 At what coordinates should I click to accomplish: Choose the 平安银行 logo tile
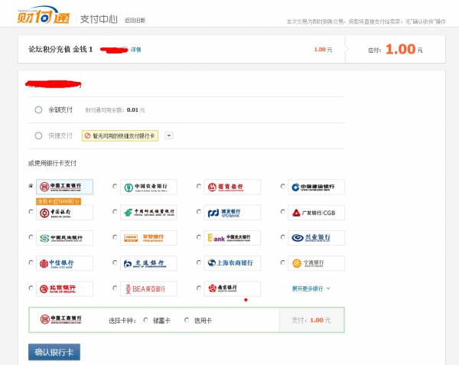148,238
